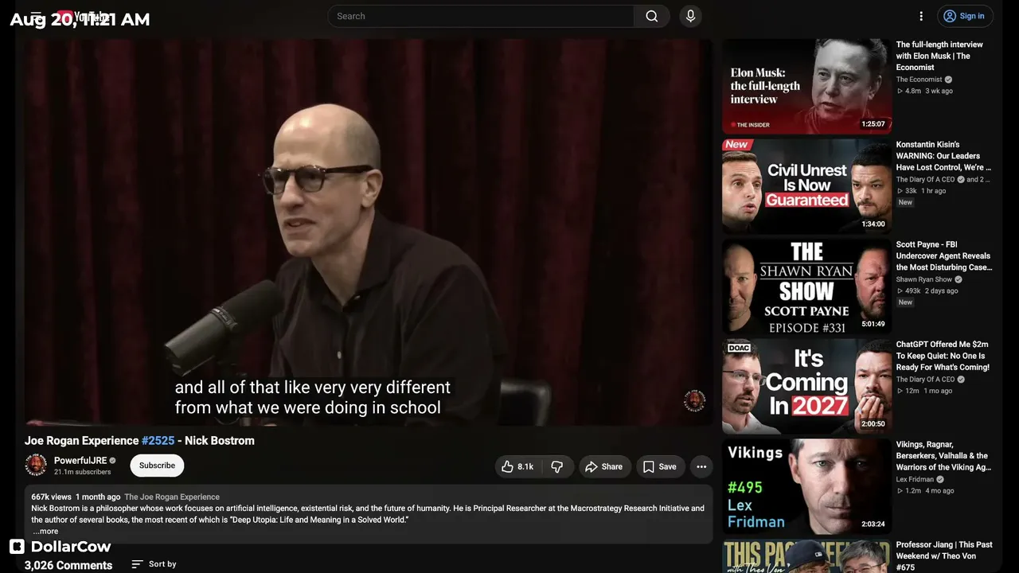Open the comments Sort by menu
Image resolution: width=1019 pixels, height=573 pixels.
[154, 564]
